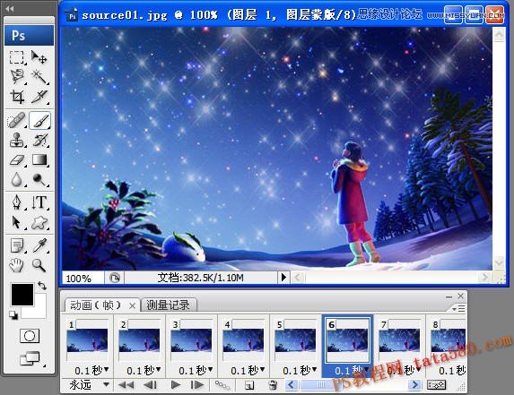Go to the previous animation frame
The width and height of the screenshot is (514, 395).
[x=151, y=385]
